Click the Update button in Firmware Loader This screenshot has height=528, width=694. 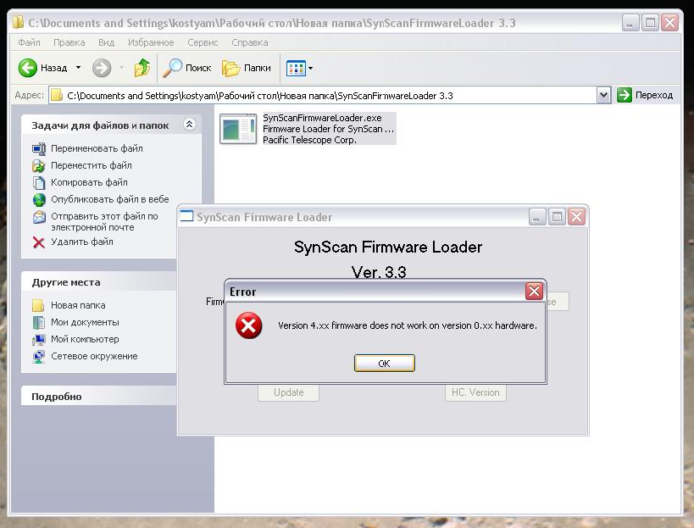pyautogui.click(x=289, y=392)
